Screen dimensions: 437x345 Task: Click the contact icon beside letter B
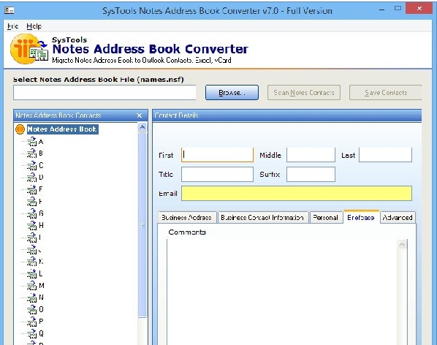[32, 153]
